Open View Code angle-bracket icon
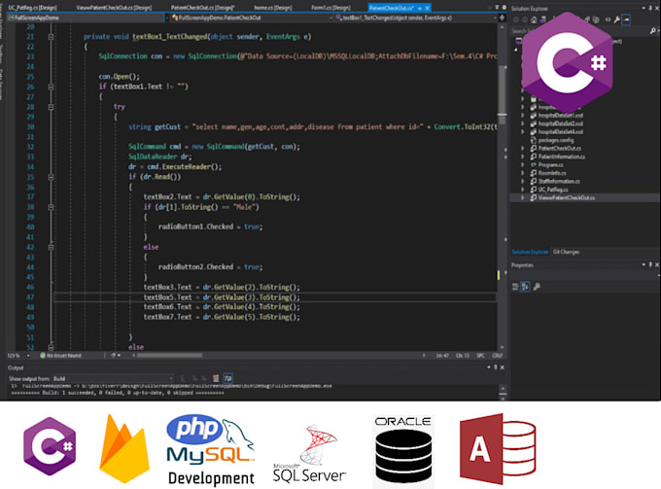 [x=608, y=19]
